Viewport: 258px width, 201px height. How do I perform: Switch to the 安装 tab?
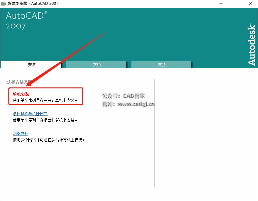point(31,65)
